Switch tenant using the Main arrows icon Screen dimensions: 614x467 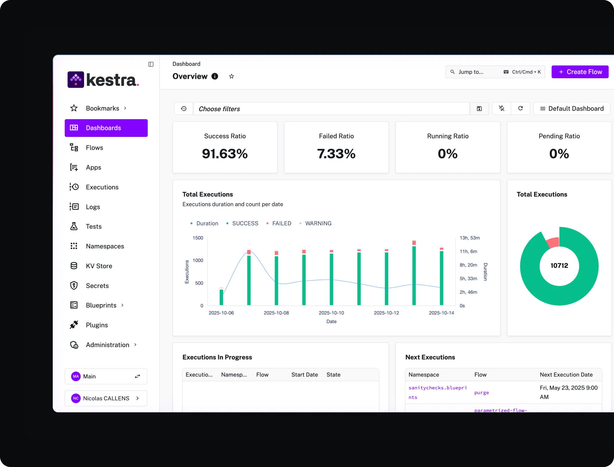[137, 376]
